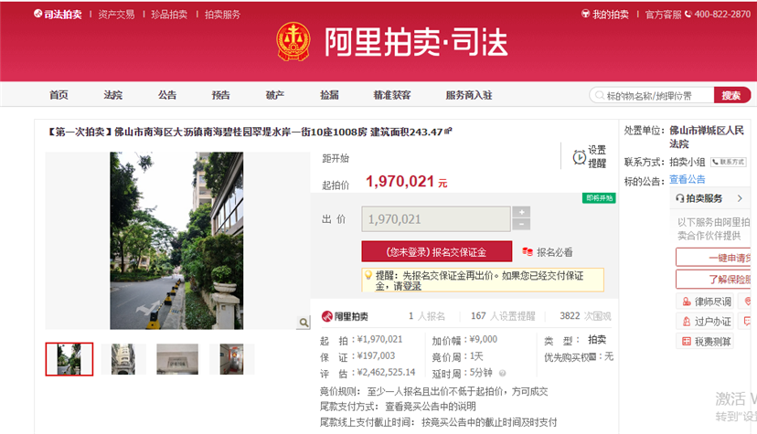The width and height of the screenshot is (757, 434).
Task: Open the 珍品拍卖 top link
Action: pos(169,15)
